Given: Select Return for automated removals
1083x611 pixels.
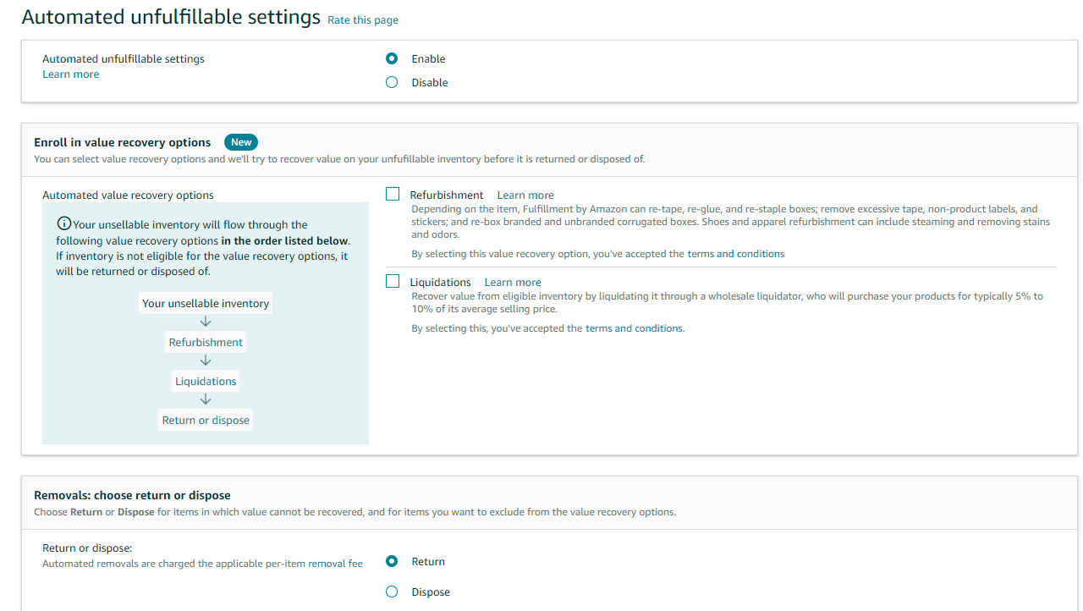Looking at the screenshot, I should [391, 561].
